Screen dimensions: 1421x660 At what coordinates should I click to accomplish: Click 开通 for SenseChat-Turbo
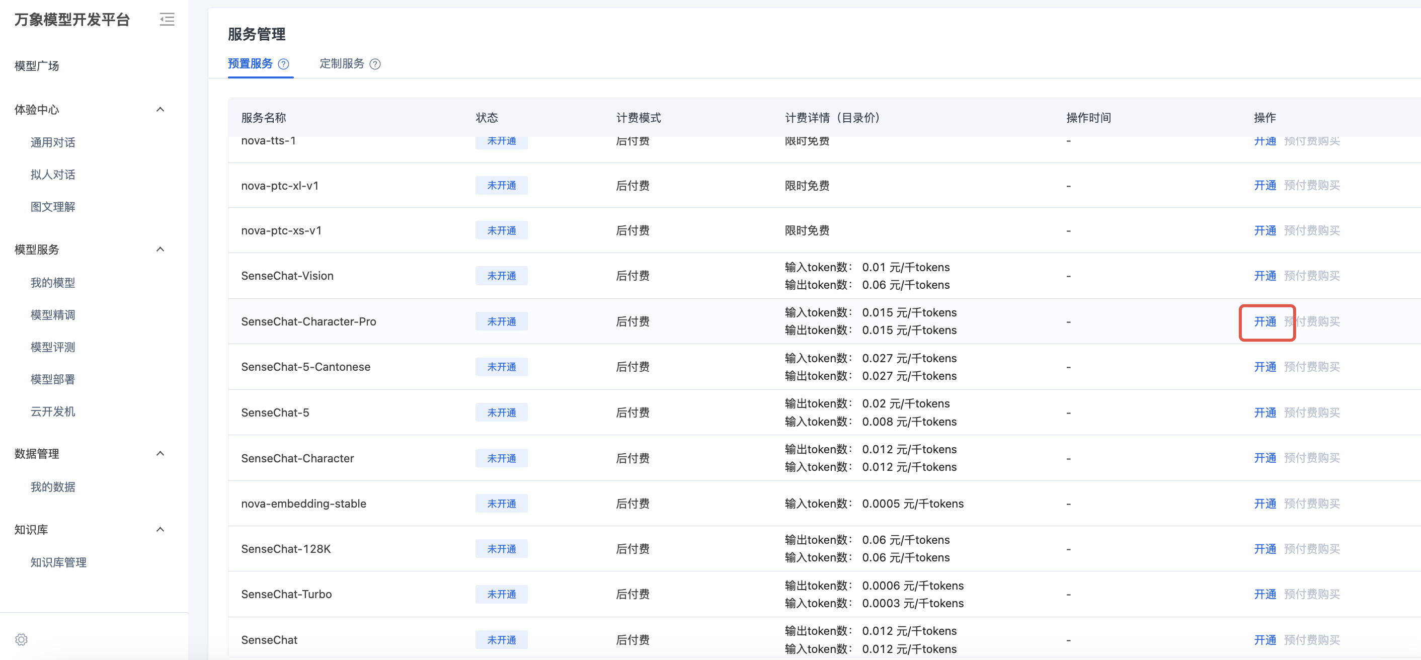(x=1265, y=594)
